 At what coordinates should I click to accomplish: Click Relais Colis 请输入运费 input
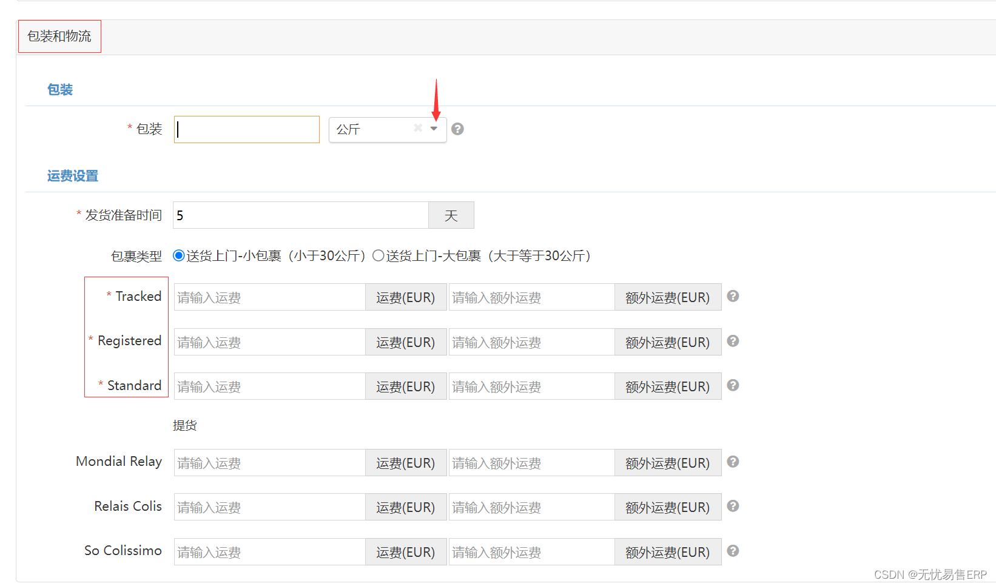tap(270, 507)
